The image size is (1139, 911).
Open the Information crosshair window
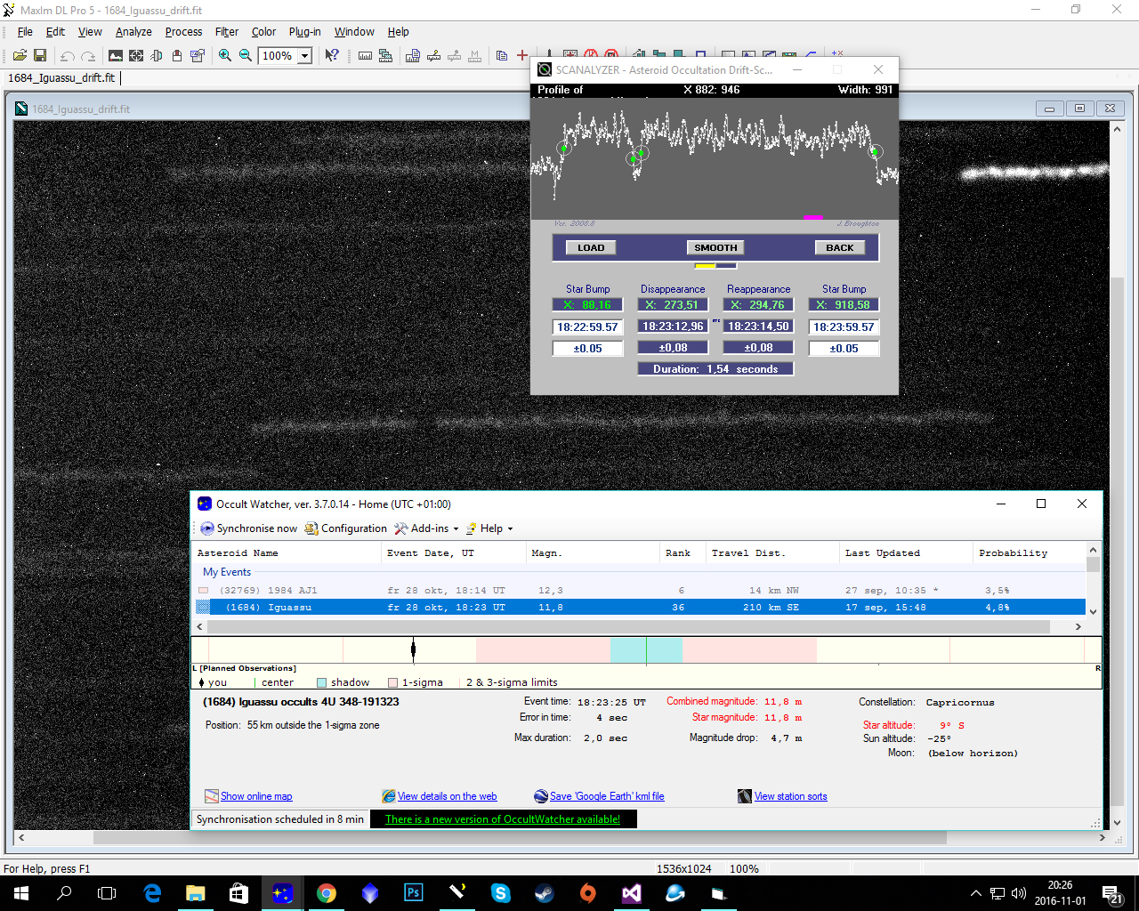[x=136, y=55]
